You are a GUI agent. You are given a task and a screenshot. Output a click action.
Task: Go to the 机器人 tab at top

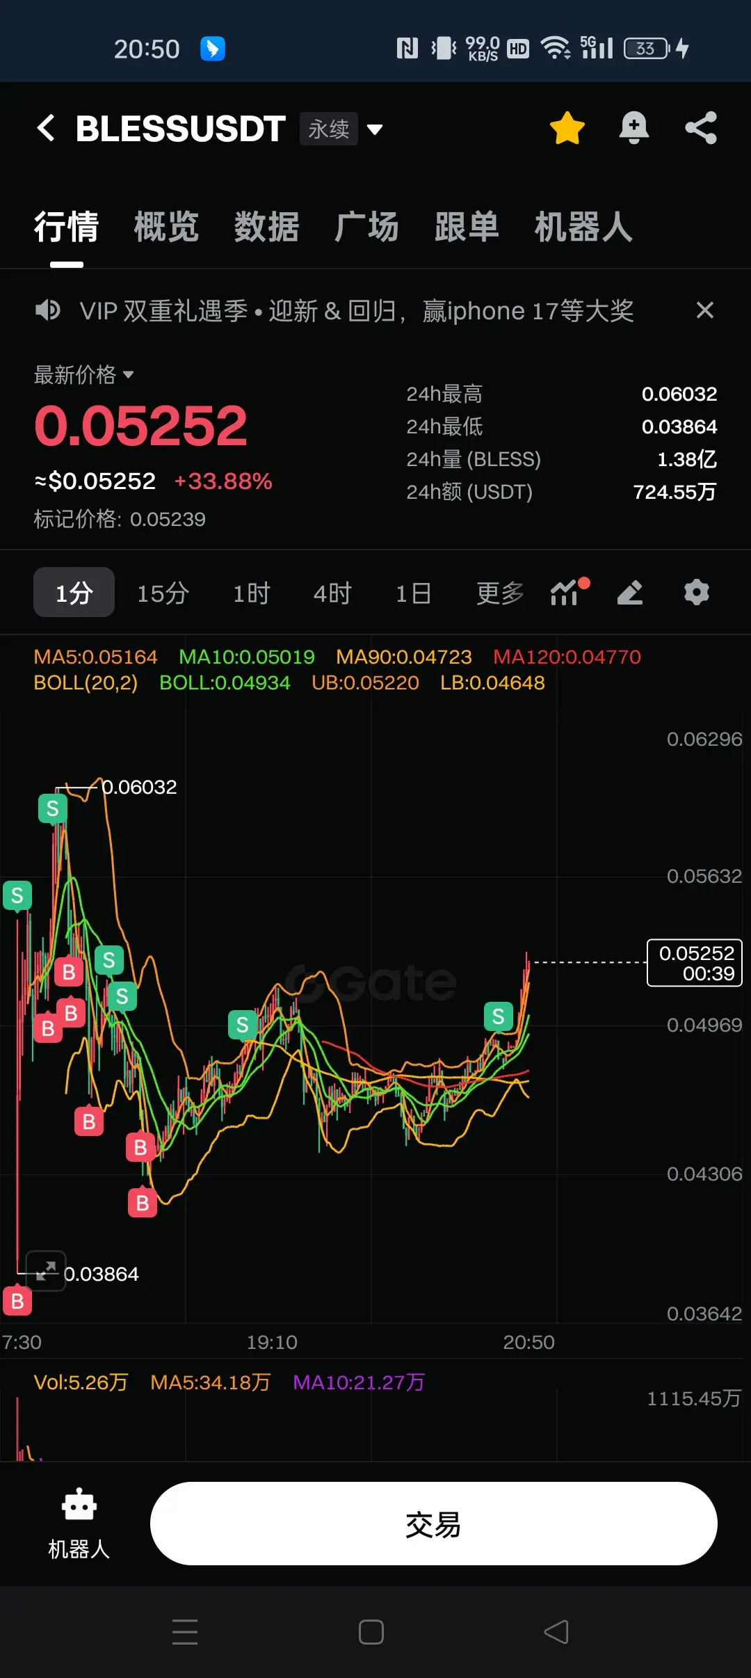pyautogui.click(x=583, y=227)
